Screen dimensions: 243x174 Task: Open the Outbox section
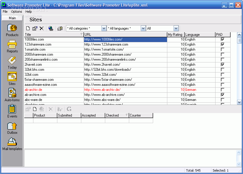(12, 128)
